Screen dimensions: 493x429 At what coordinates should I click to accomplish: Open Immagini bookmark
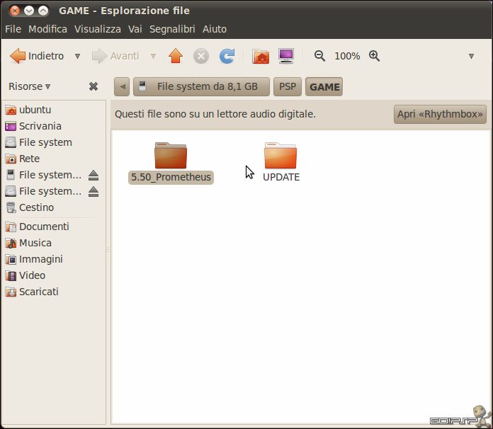click(x=41, y=260)
